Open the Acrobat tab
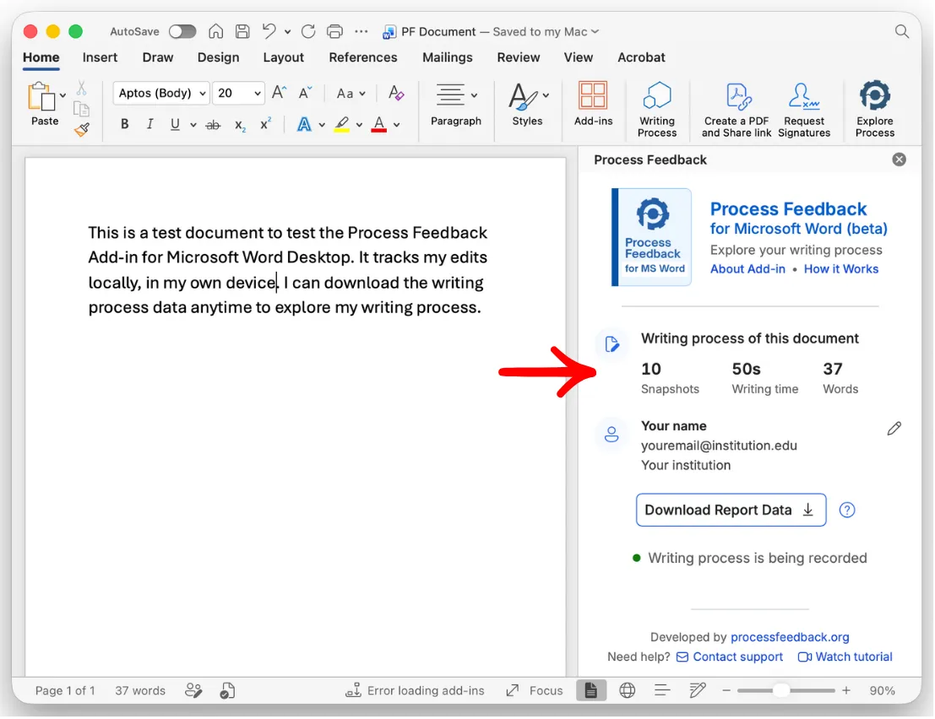The image size is (935, 719). 641,57
